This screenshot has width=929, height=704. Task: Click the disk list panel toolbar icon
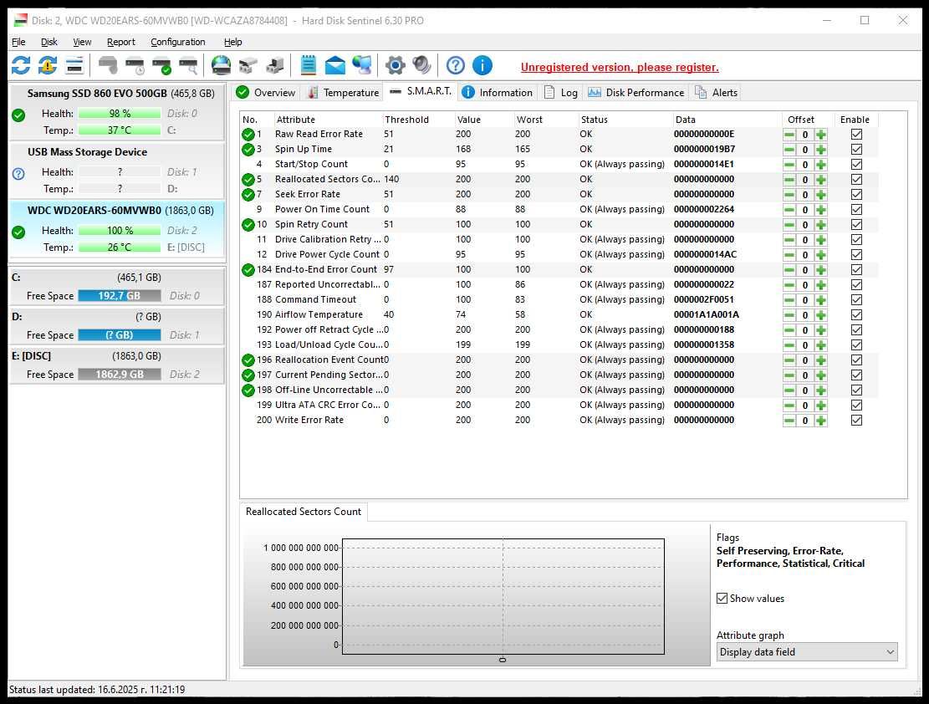74,65
